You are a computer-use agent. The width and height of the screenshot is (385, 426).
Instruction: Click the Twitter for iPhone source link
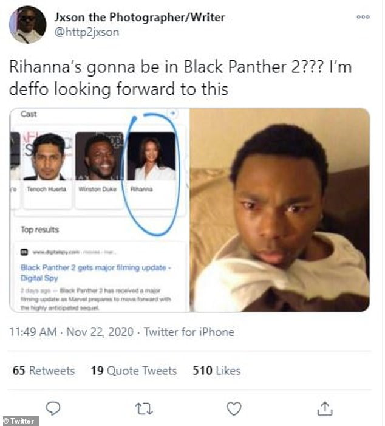[x=190, y=332]
